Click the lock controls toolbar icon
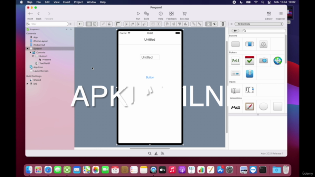The image size is (315, 177). coord(109,24)
